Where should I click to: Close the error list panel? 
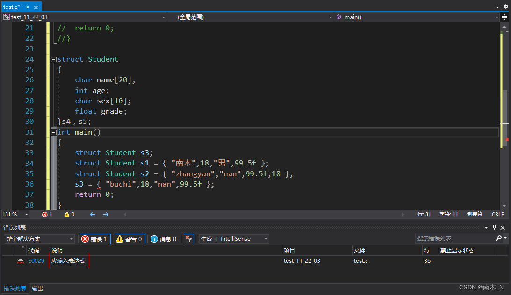point(503,228)
